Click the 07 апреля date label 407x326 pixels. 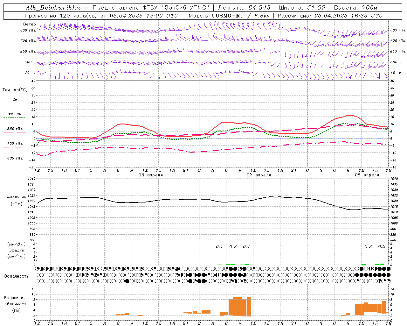[x=259, y=175]
